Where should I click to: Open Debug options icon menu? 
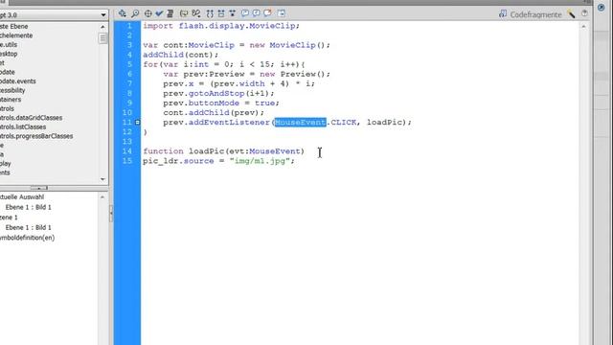[196, 13]
